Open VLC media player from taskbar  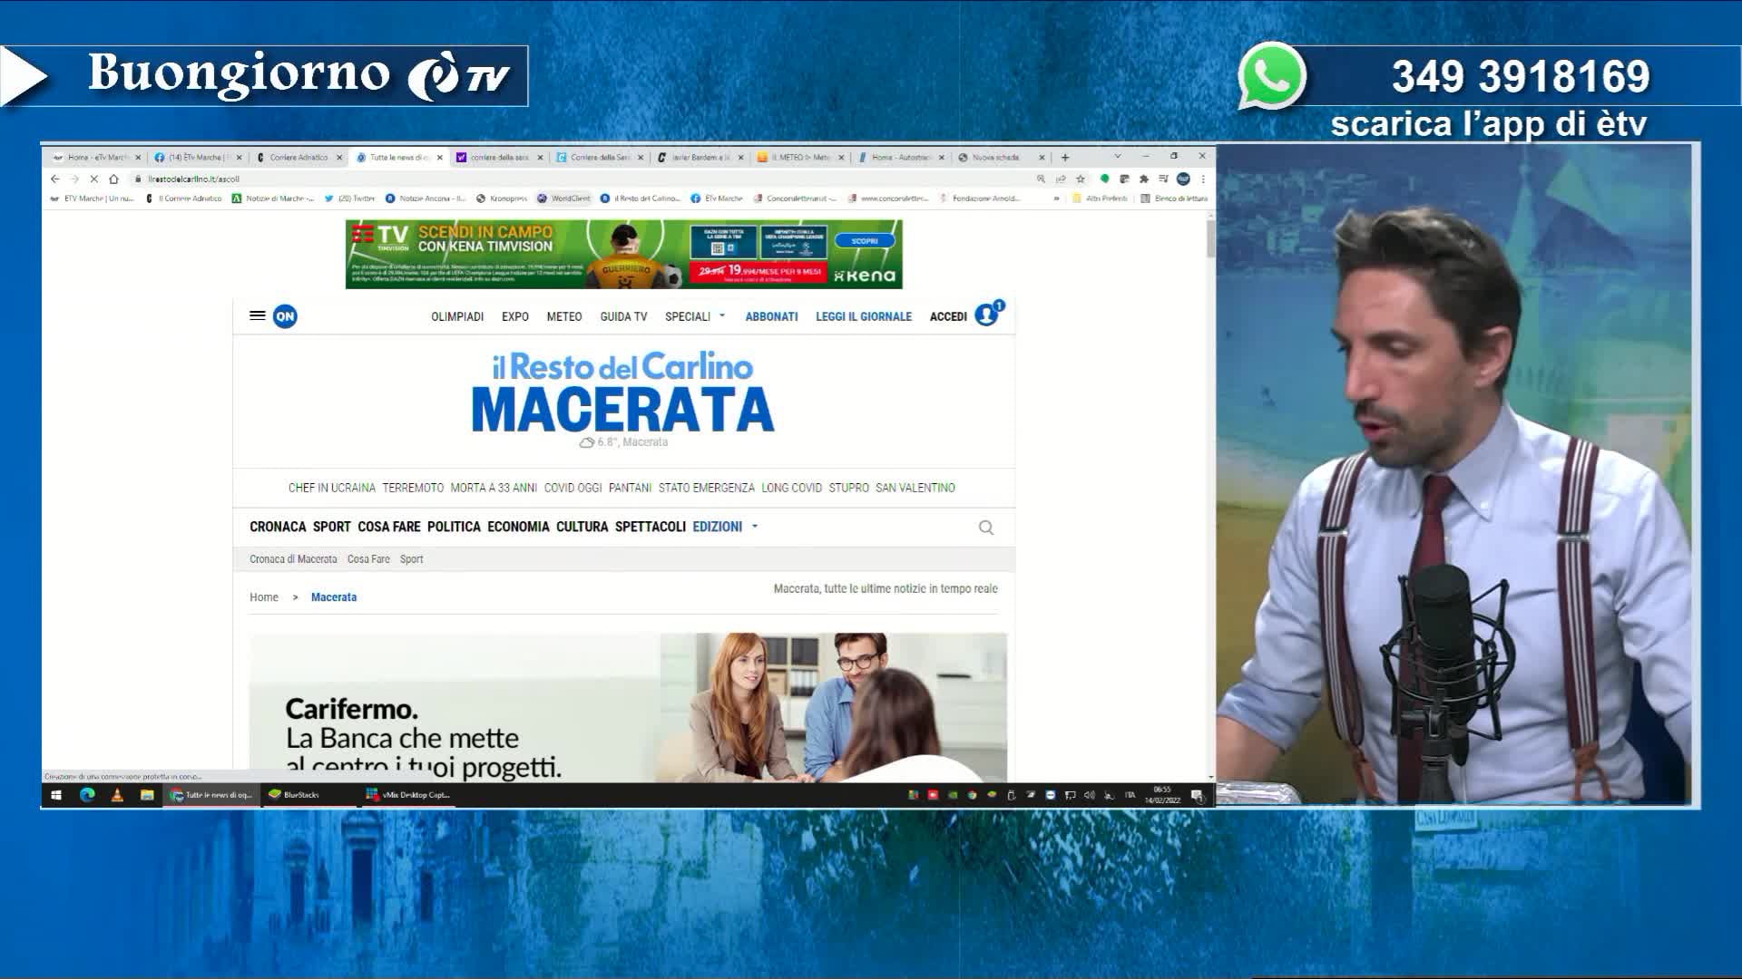[x=117, y=795]
